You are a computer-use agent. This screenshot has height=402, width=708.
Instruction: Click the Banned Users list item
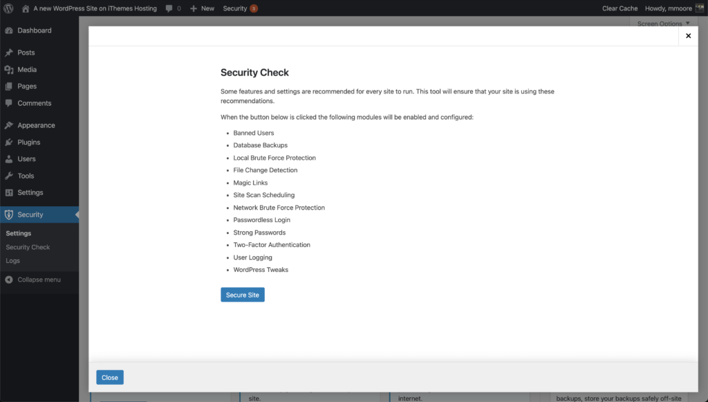(x=254, y=133)
